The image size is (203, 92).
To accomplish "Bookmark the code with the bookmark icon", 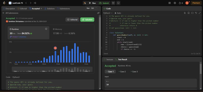I will 189,13.
